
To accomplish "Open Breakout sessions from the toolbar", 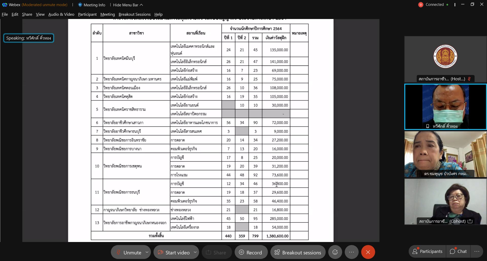I will coord(298,252).
